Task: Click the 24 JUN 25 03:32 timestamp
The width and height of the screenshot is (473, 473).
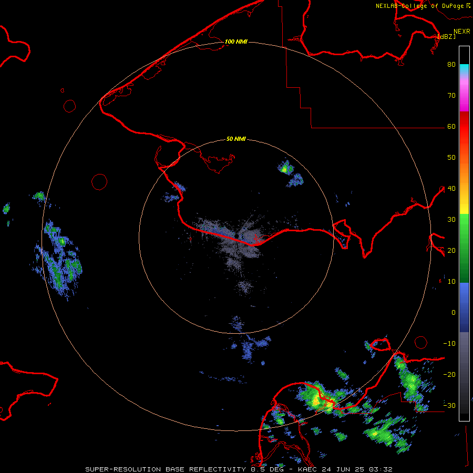Action: click(x=357, y=469)
